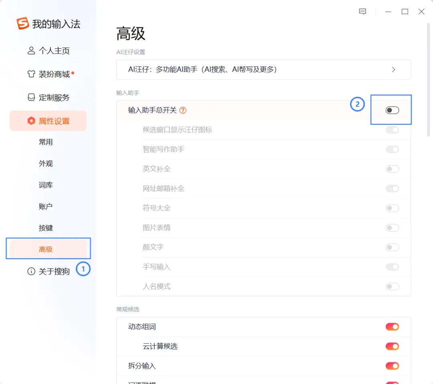Click the vertical scrollbar thumb
The width and height of the screenshot is (433, 384).
pos(428,80)
